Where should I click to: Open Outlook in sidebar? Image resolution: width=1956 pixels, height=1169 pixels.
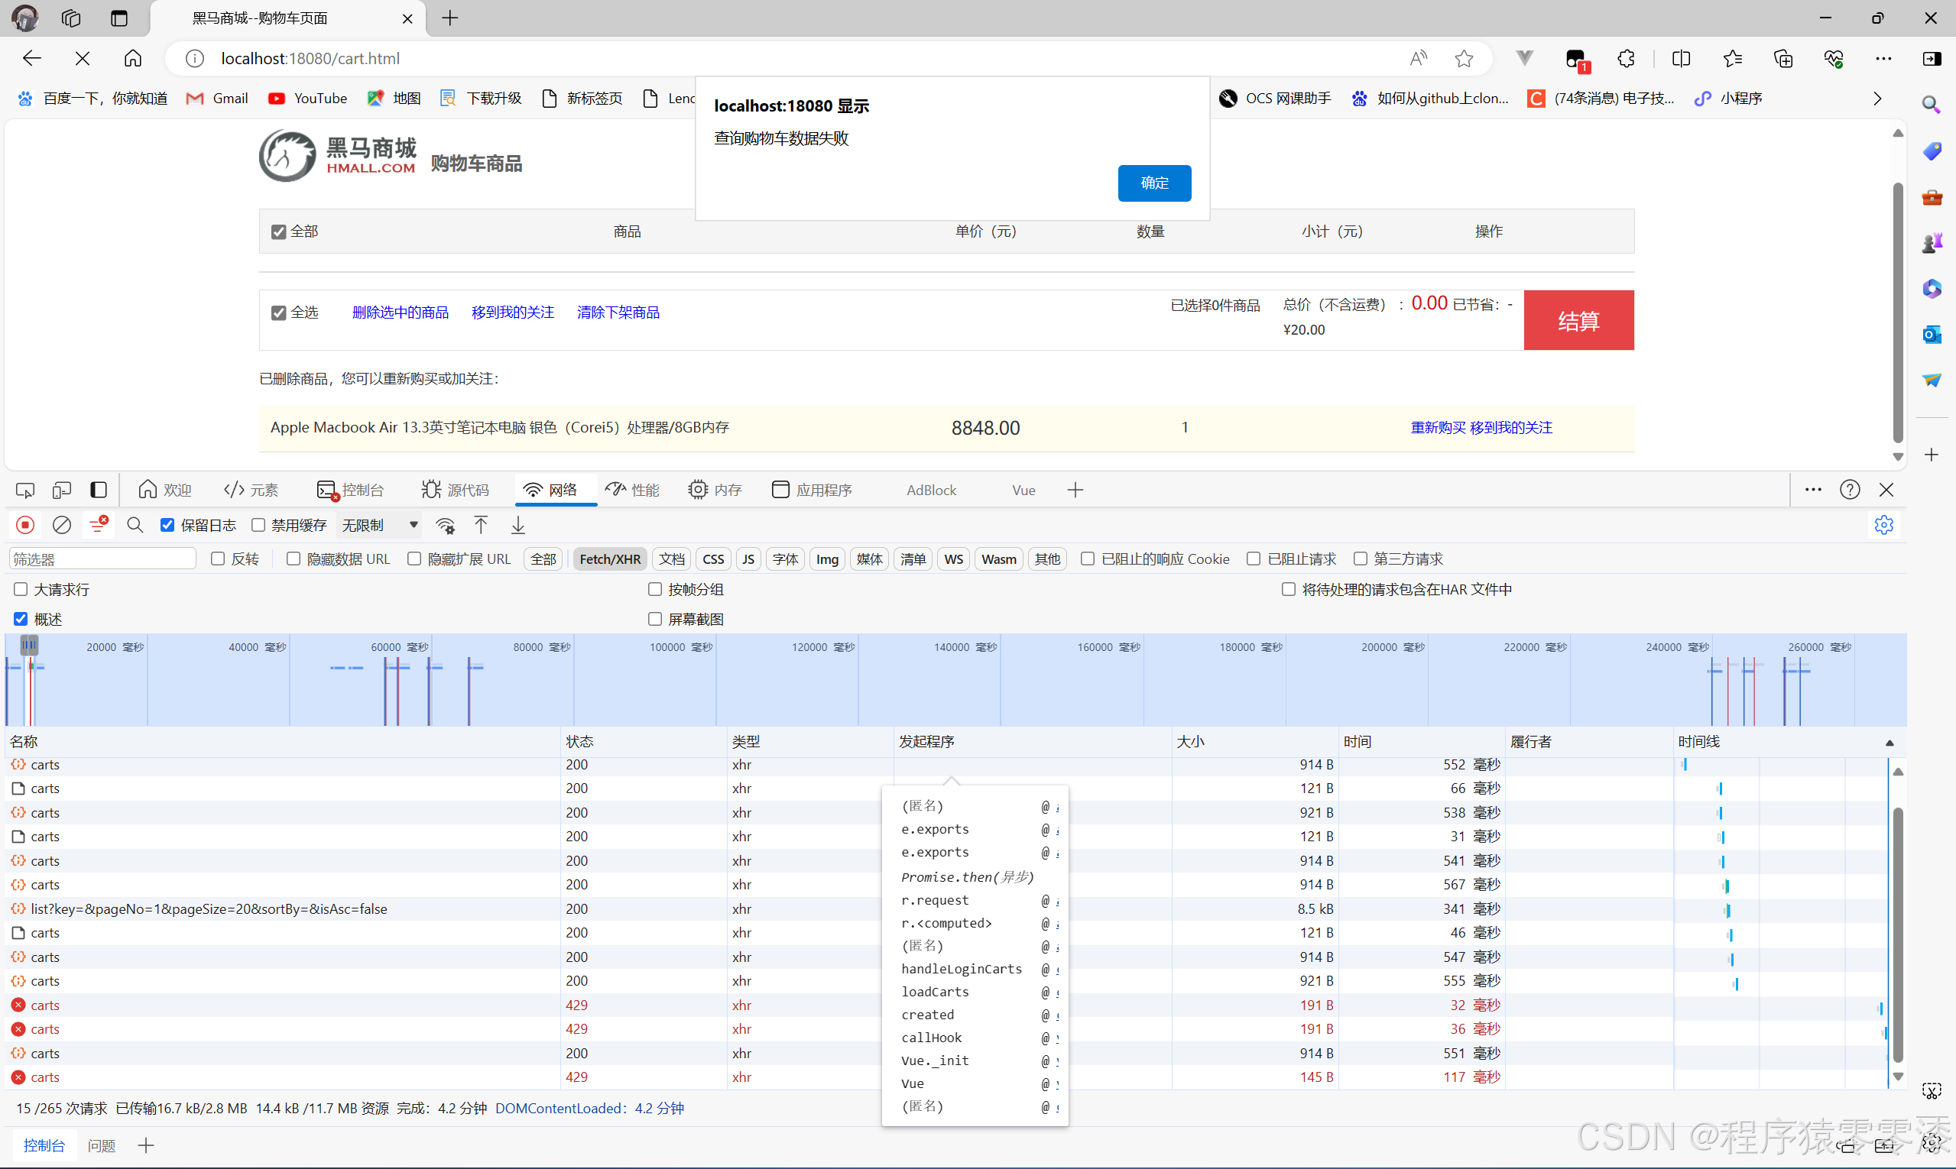pyautogui.click(x=1931, y=334)
